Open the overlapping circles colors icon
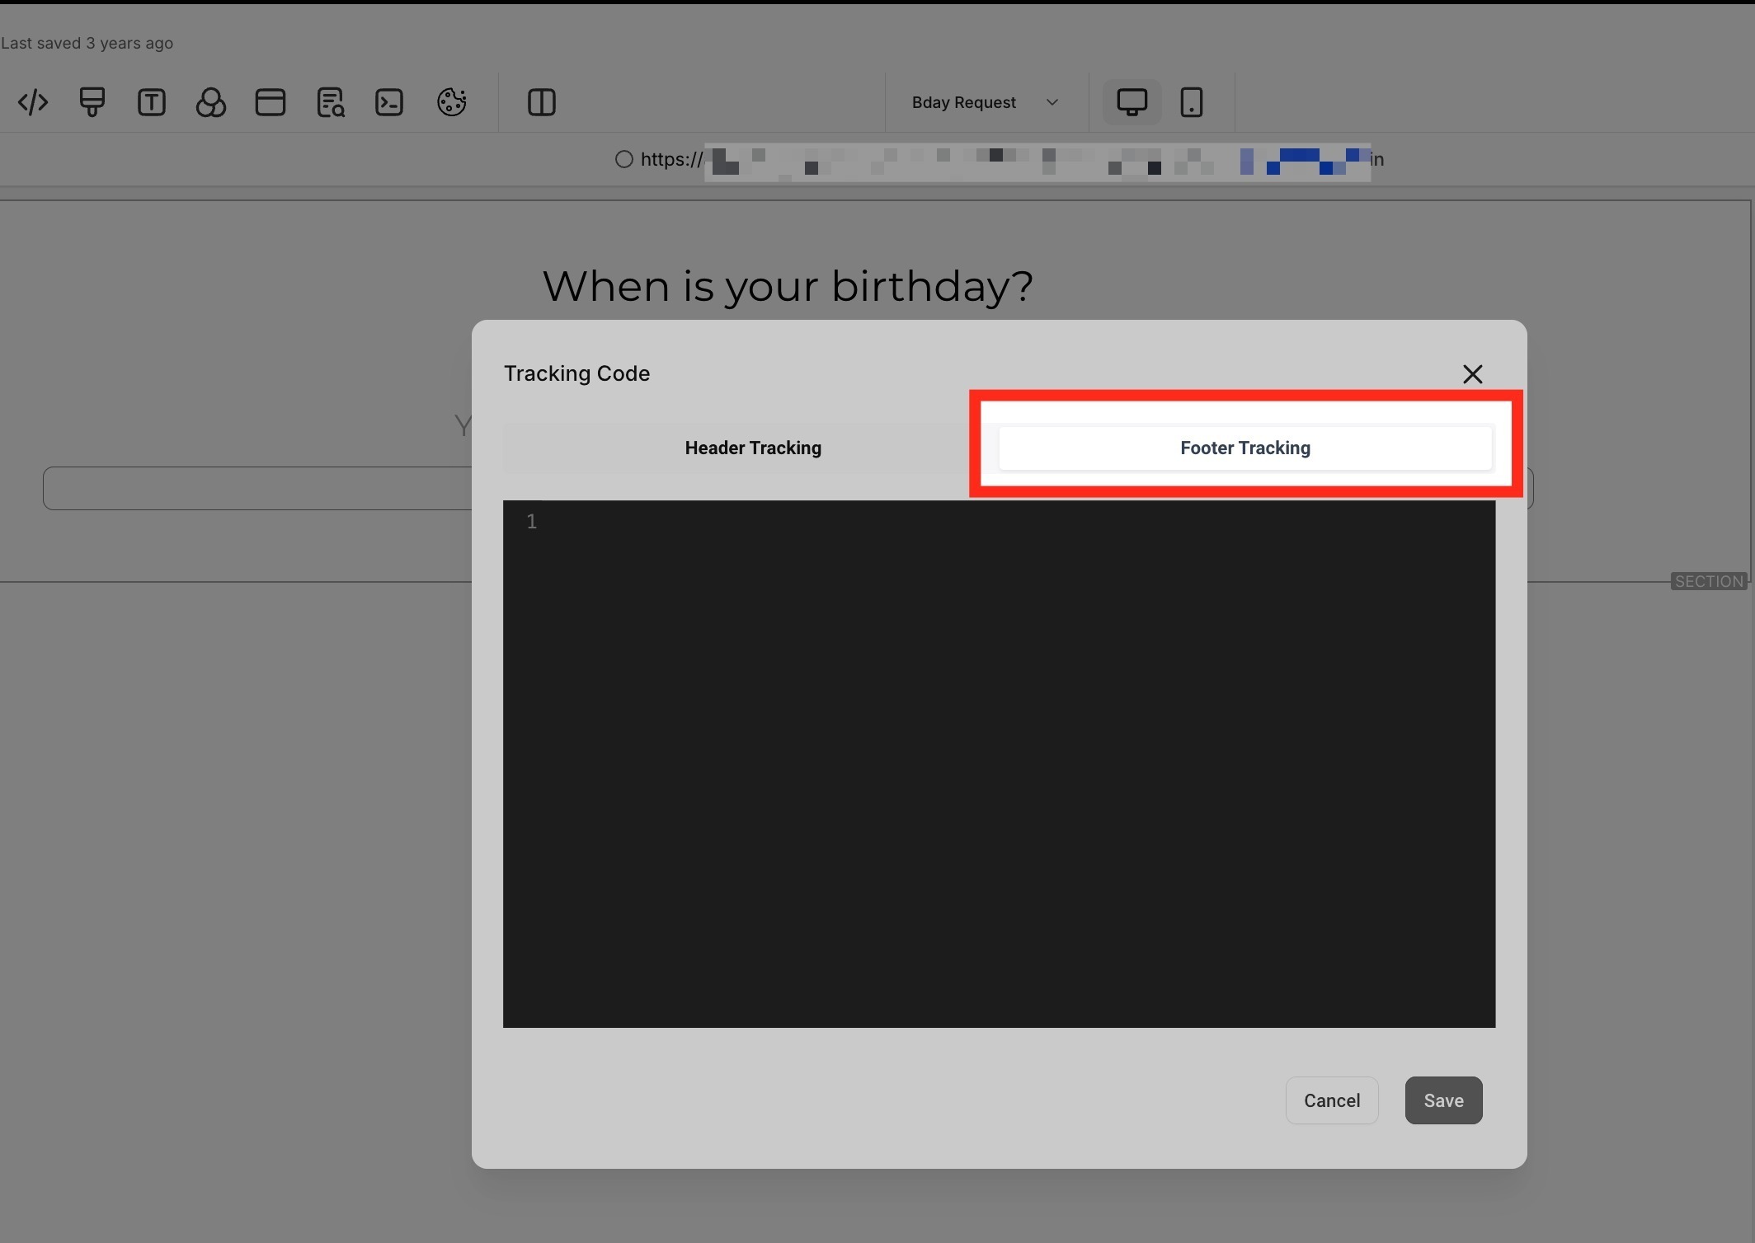Viewport: 1755px width, 1243px height. pos(211,102)
